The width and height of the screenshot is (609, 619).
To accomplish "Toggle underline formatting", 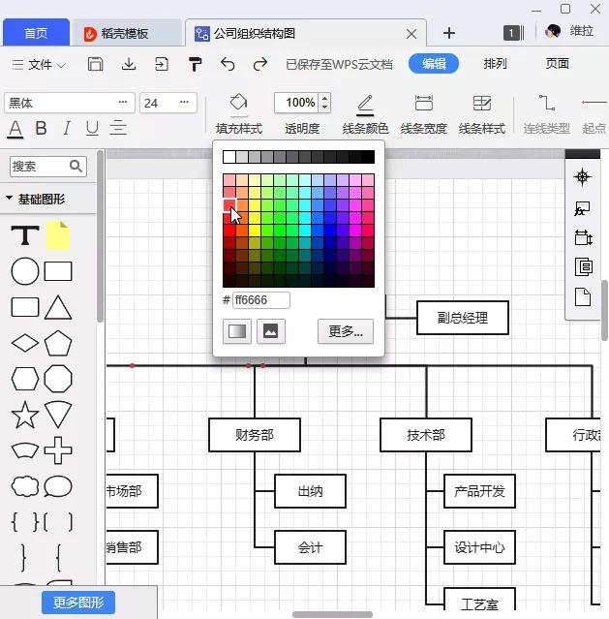I will (x=92, y=128).
